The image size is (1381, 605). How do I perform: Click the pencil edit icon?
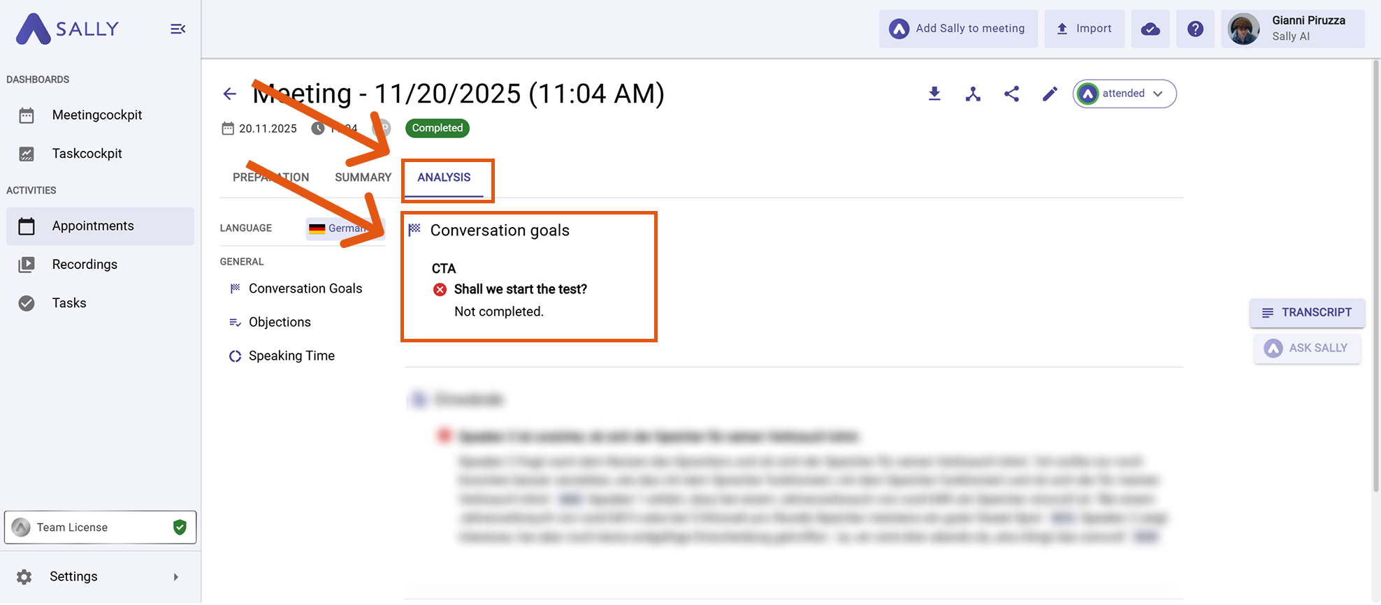click(x=1050, y=94)
